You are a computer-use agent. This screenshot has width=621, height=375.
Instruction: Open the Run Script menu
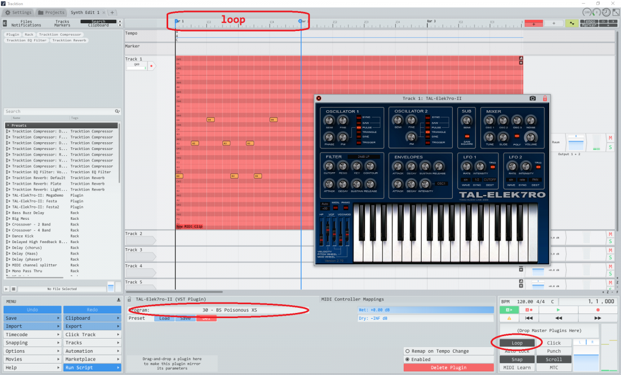92,368
